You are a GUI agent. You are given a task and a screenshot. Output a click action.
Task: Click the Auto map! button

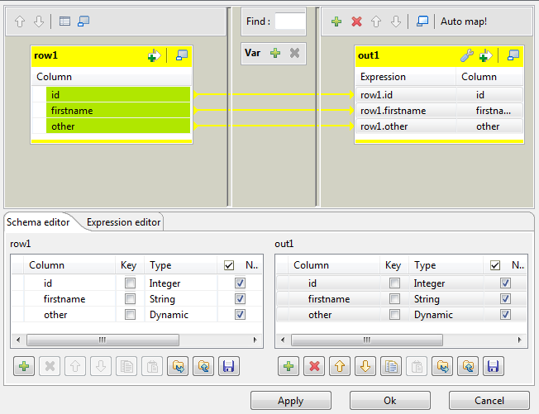pos(464,21)
